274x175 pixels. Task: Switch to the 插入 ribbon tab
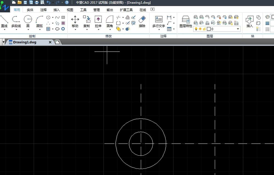pos(56,10)
